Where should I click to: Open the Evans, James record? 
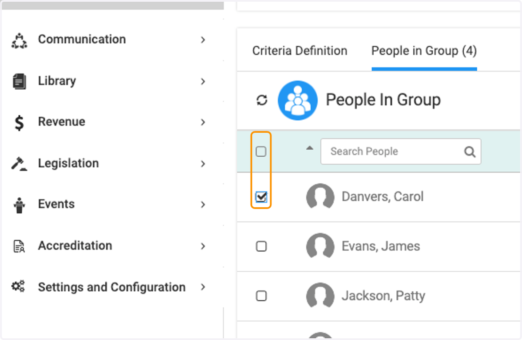point(381,246)
